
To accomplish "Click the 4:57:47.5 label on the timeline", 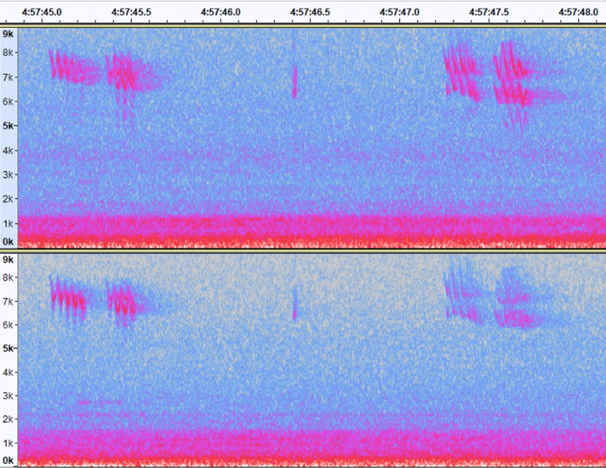I will tap(489, 13).
